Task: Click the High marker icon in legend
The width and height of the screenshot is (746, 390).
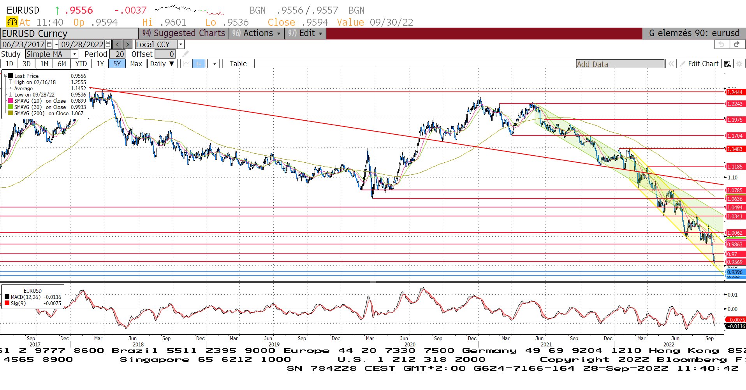Action: click(11, 82)
